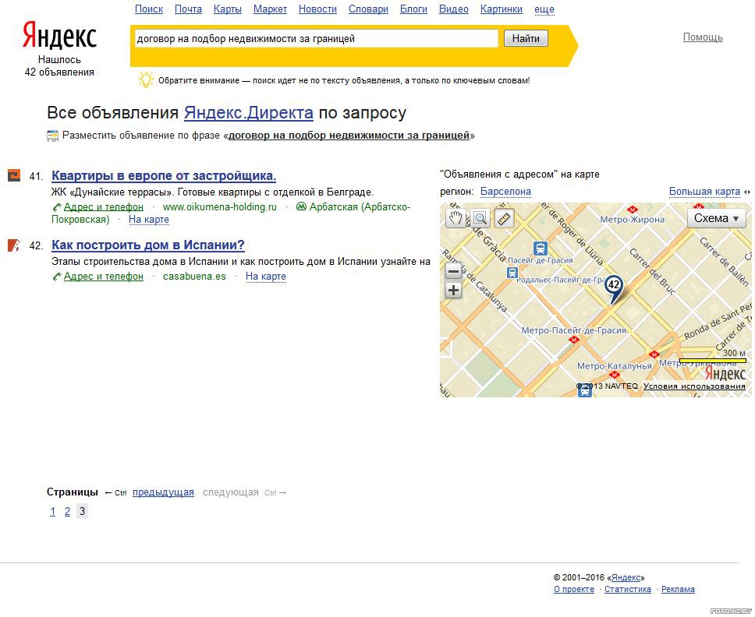Go to the предыдущая page
Viewport: 755px width, 617px height.
pyautogui.click(x=163, y=492)
